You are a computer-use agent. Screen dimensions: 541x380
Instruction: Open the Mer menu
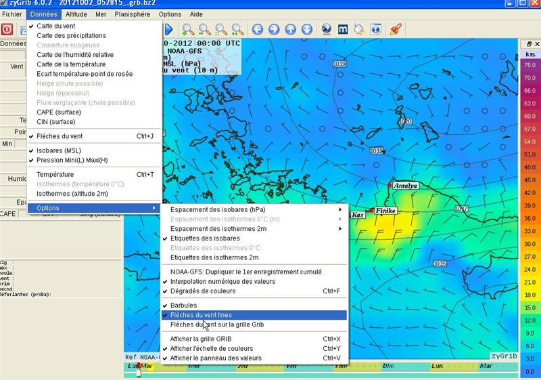(101, 14)
